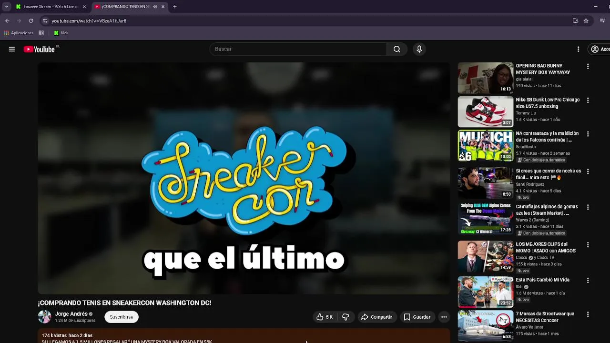Open options for 7 Marcas de Streetwear
Viewport: 610px width, 343px height.
click(x=588, y=314)
